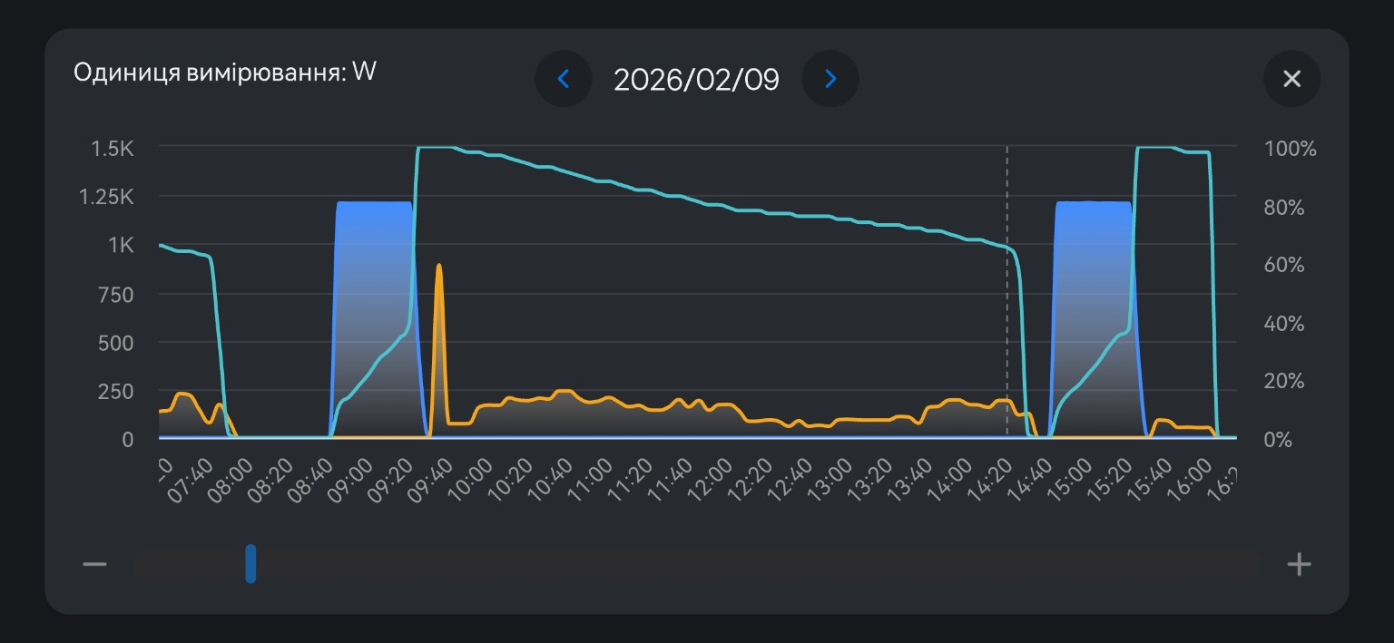Zoom out using the minus icon
This screenshot has height=643, width=1394.
click(95, 564)
